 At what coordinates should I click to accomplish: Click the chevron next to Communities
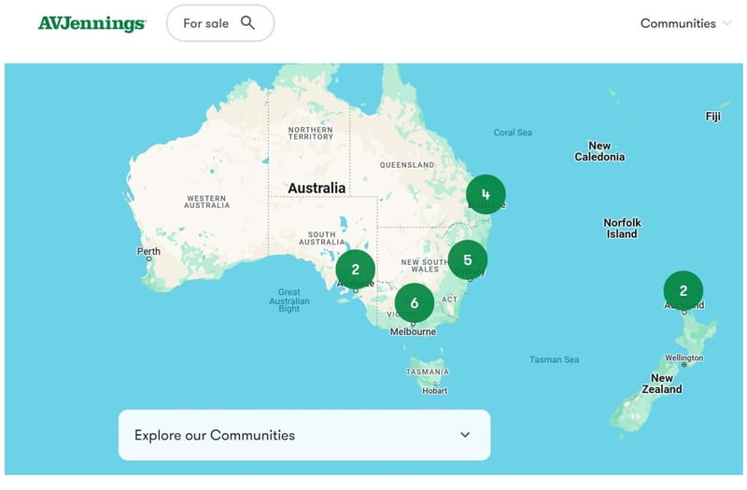[x=726, y=23]
